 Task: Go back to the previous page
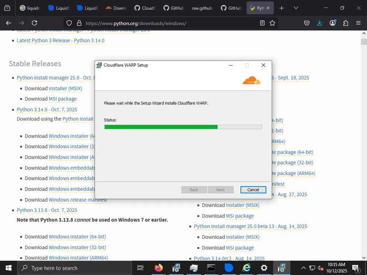(x=9, y=23)
